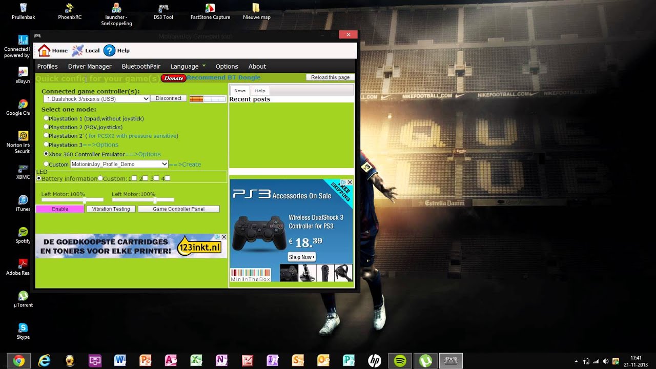This screenshot has width=656, height=369.
Task: Open the MotioninJoy_Profile_Demo dropdown
Action: pos(119,164)
